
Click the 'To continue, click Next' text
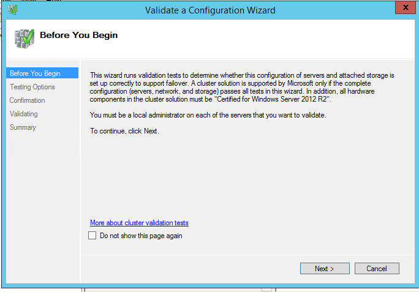[124, 131]
